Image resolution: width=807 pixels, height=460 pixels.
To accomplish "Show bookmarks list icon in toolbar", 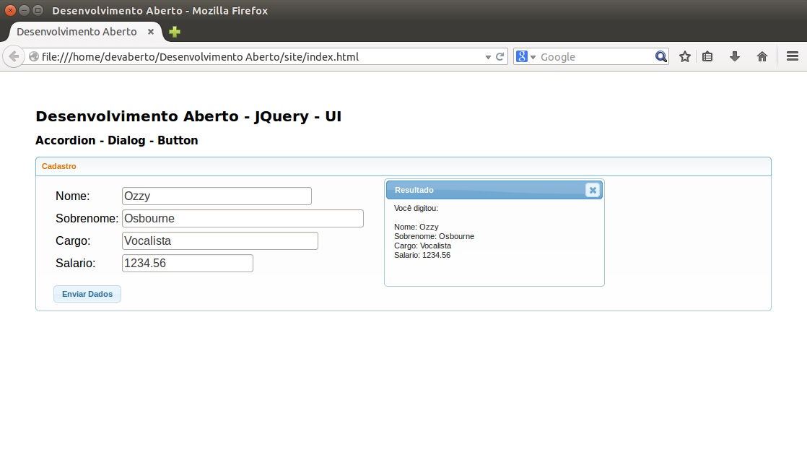I will (707, 56).
